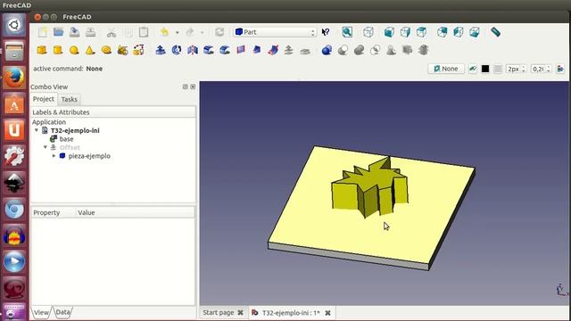This screenshot has width=571, height=321.
Task: Select the Thickness tool
Action: click(305, 50)
